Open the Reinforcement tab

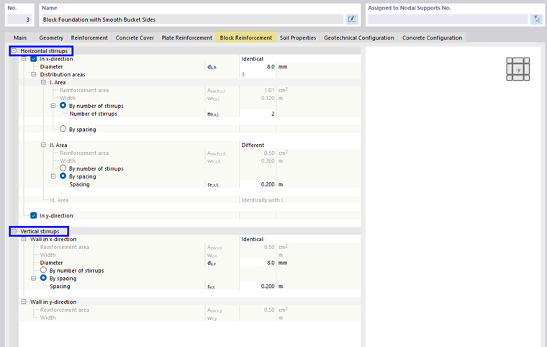pos(89,37)
